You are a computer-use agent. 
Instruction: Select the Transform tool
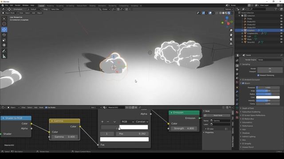tap(4, 45)
